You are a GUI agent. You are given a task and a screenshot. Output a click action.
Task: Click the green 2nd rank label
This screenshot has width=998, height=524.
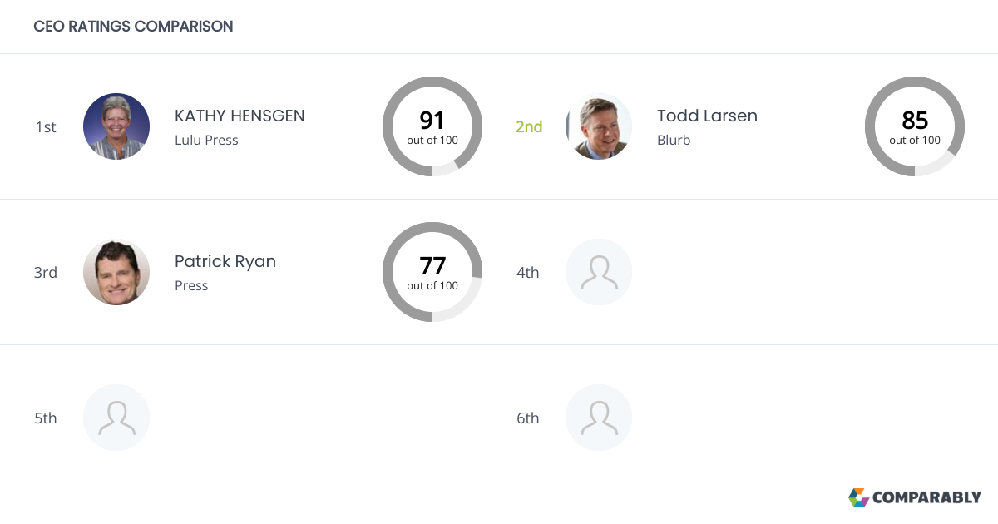point(529,126)
